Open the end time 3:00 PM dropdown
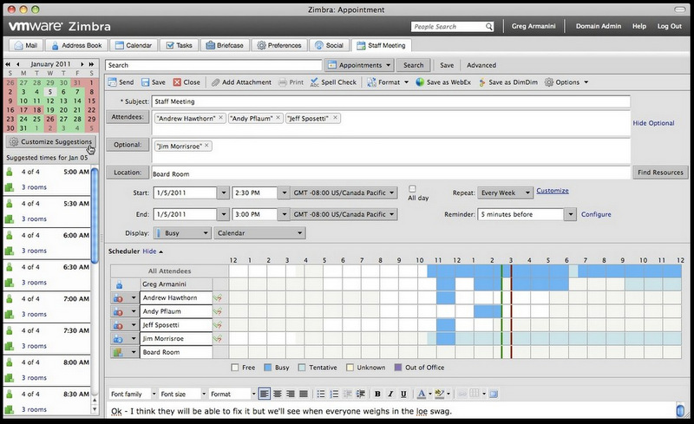The width and height of the screenshot is (694, 424). [x=284, y=214]
